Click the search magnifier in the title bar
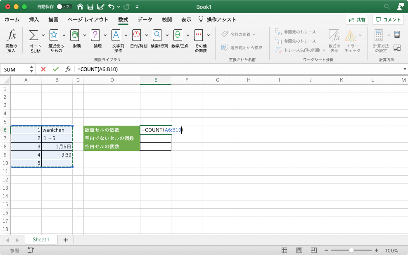 point(387,7)
